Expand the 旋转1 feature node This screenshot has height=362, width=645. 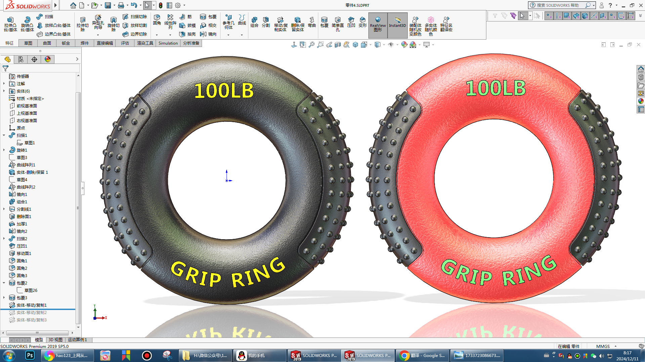tap(4, 150)
